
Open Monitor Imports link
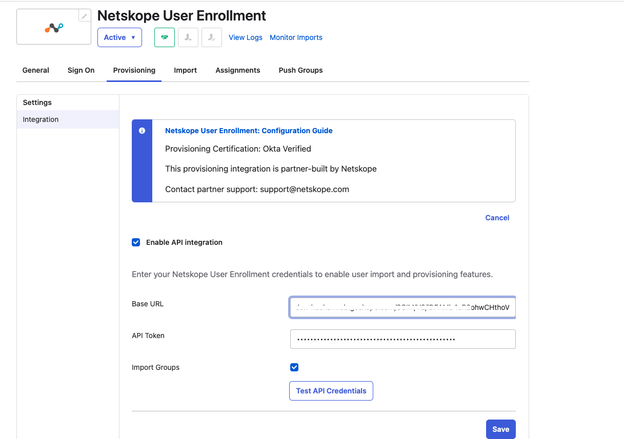[296, 37]
